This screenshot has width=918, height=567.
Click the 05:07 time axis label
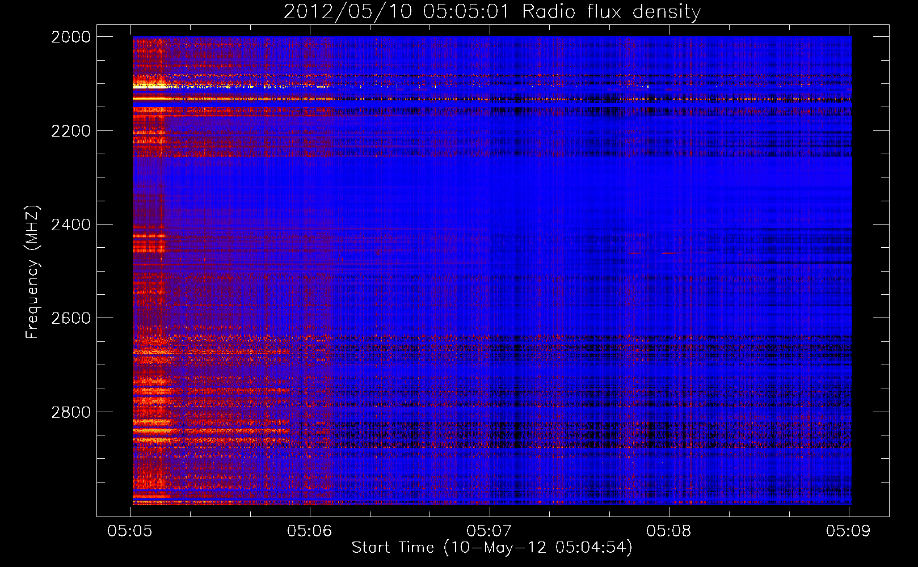[489, 531]
